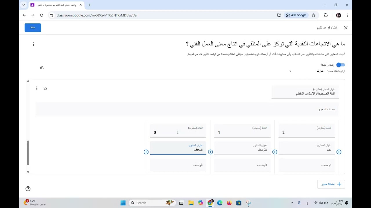Click the points field showing 2
This screenshot has height=208, width=371.
(x=307, y=131)
